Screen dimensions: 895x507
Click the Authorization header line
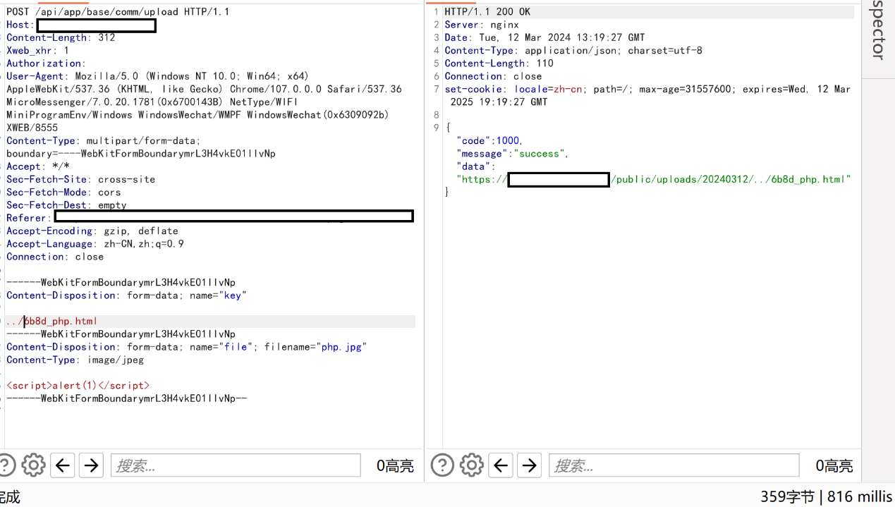point(46,63)
